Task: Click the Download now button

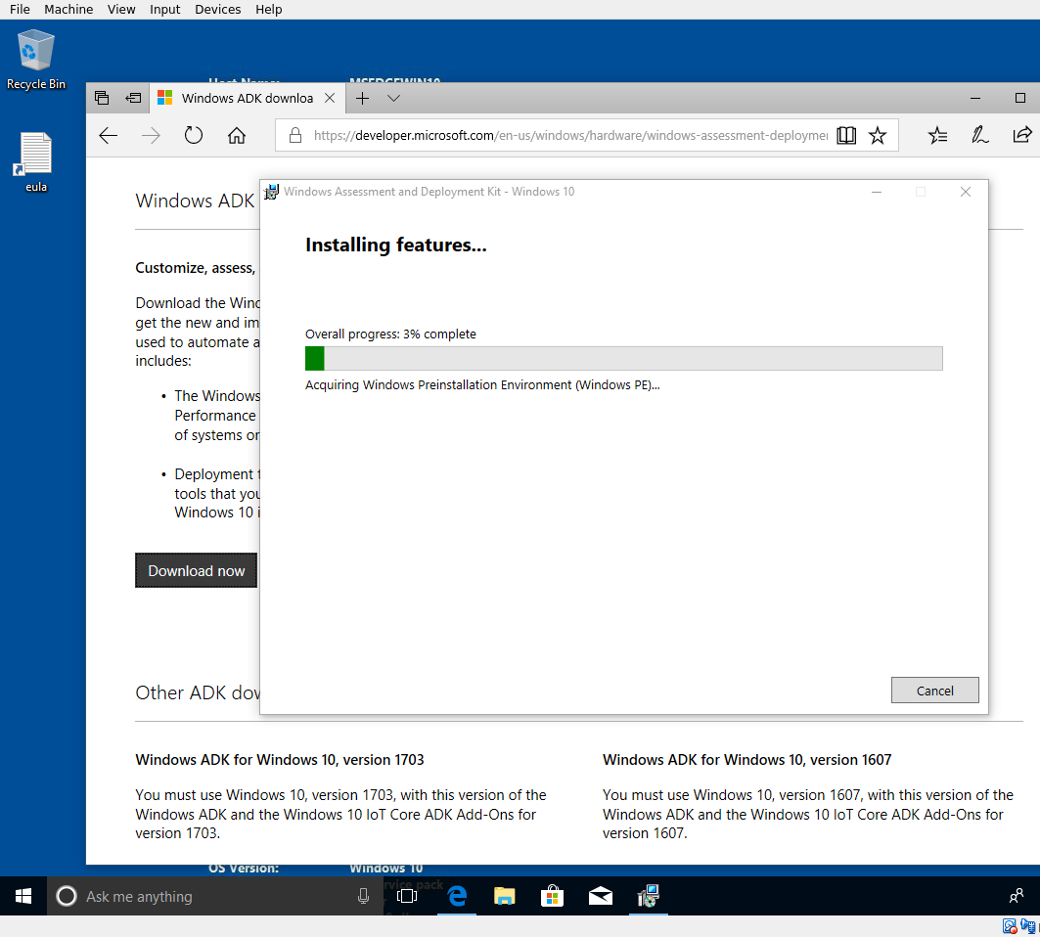Action: tap(197, 570)
